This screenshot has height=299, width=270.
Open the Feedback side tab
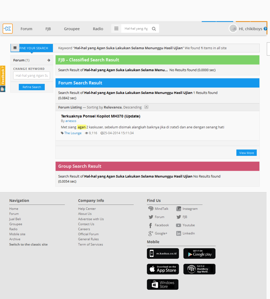click(x=3, y=75)
